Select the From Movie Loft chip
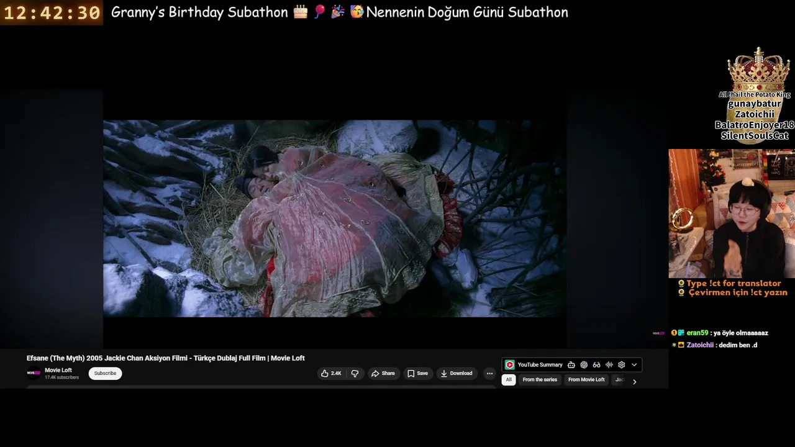The height and width of the screenshot is (447, 795). (586, 380)
